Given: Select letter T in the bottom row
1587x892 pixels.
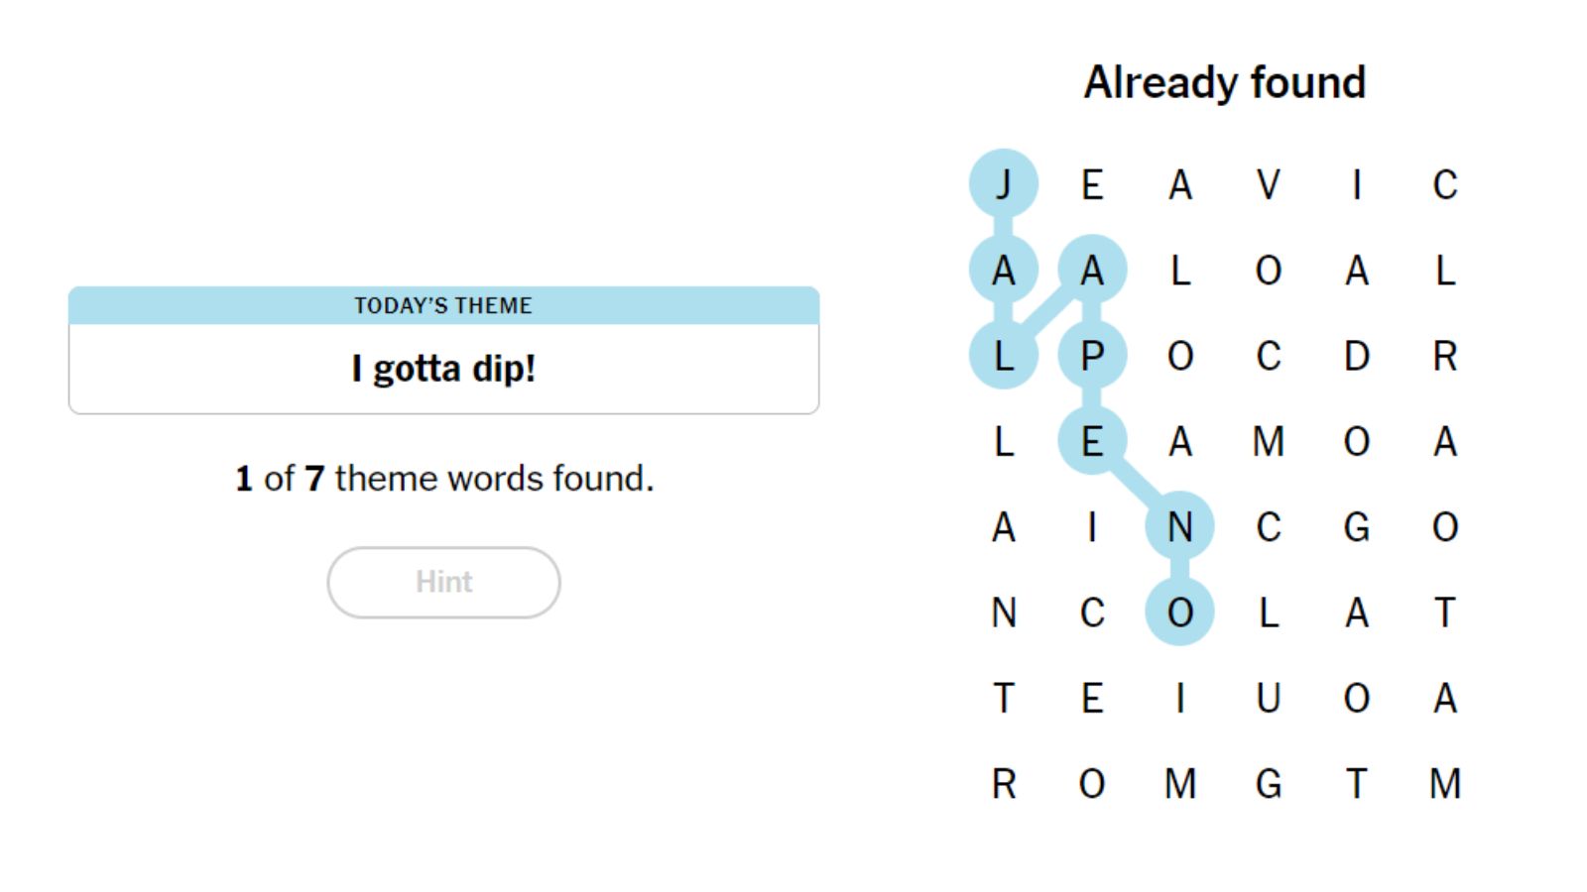Looking at the screenshot, I should tap(1357, 784).
